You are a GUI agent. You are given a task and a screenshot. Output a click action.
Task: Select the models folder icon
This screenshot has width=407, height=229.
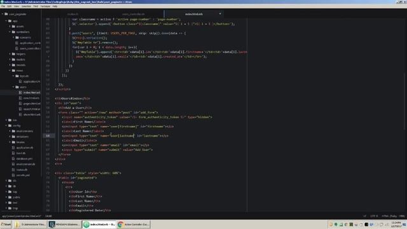pyautogui.click(x=13, y=65)
